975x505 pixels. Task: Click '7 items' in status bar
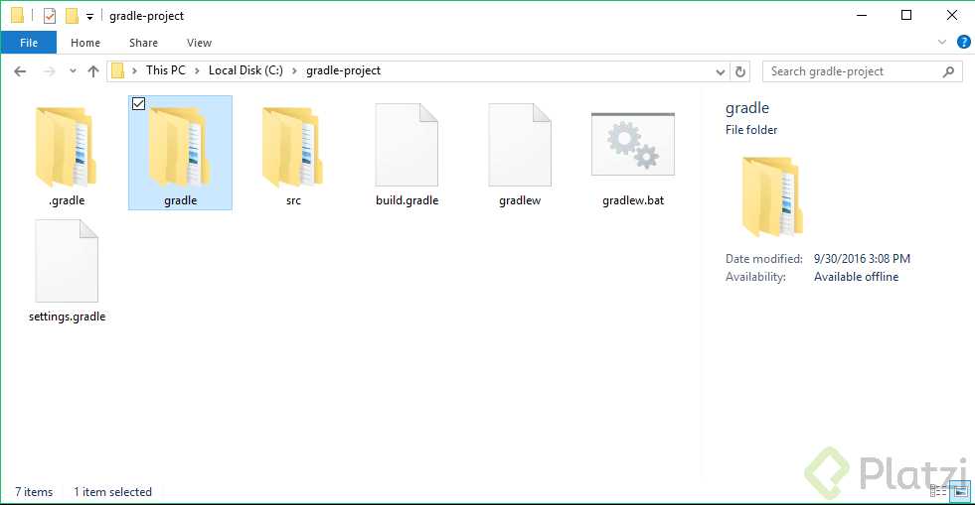[34, 492]
